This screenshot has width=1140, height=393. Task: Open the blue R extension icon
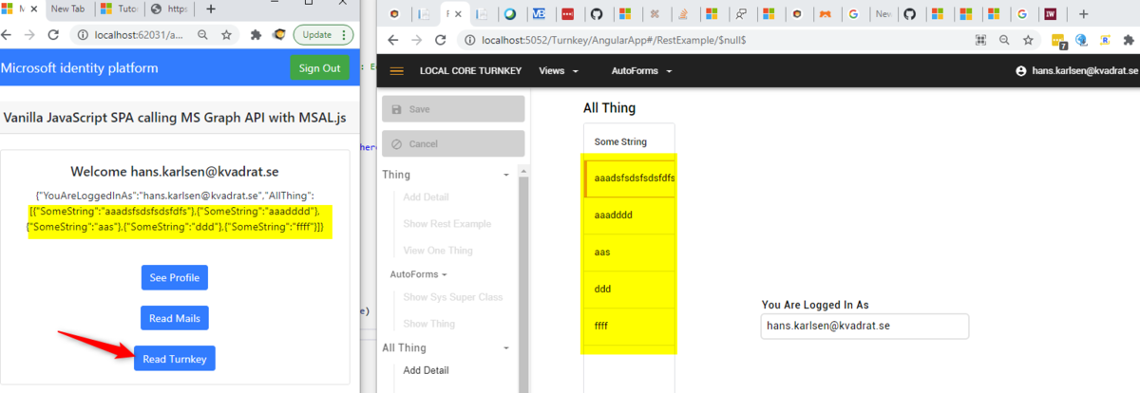click(x=1105, y=40)
